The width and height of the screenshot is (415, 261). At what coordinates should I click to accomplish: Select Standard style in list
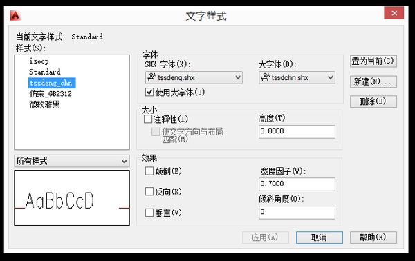[x=45, y=72]
